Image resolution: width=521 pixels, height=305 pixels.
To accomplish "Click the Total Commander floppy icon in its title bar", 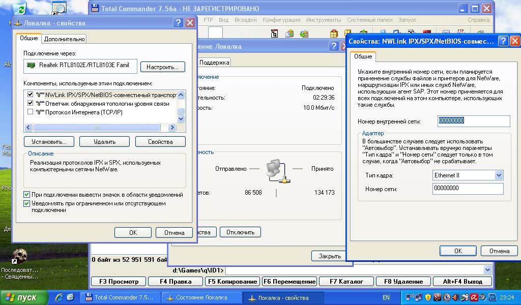I will click(95, 8).
